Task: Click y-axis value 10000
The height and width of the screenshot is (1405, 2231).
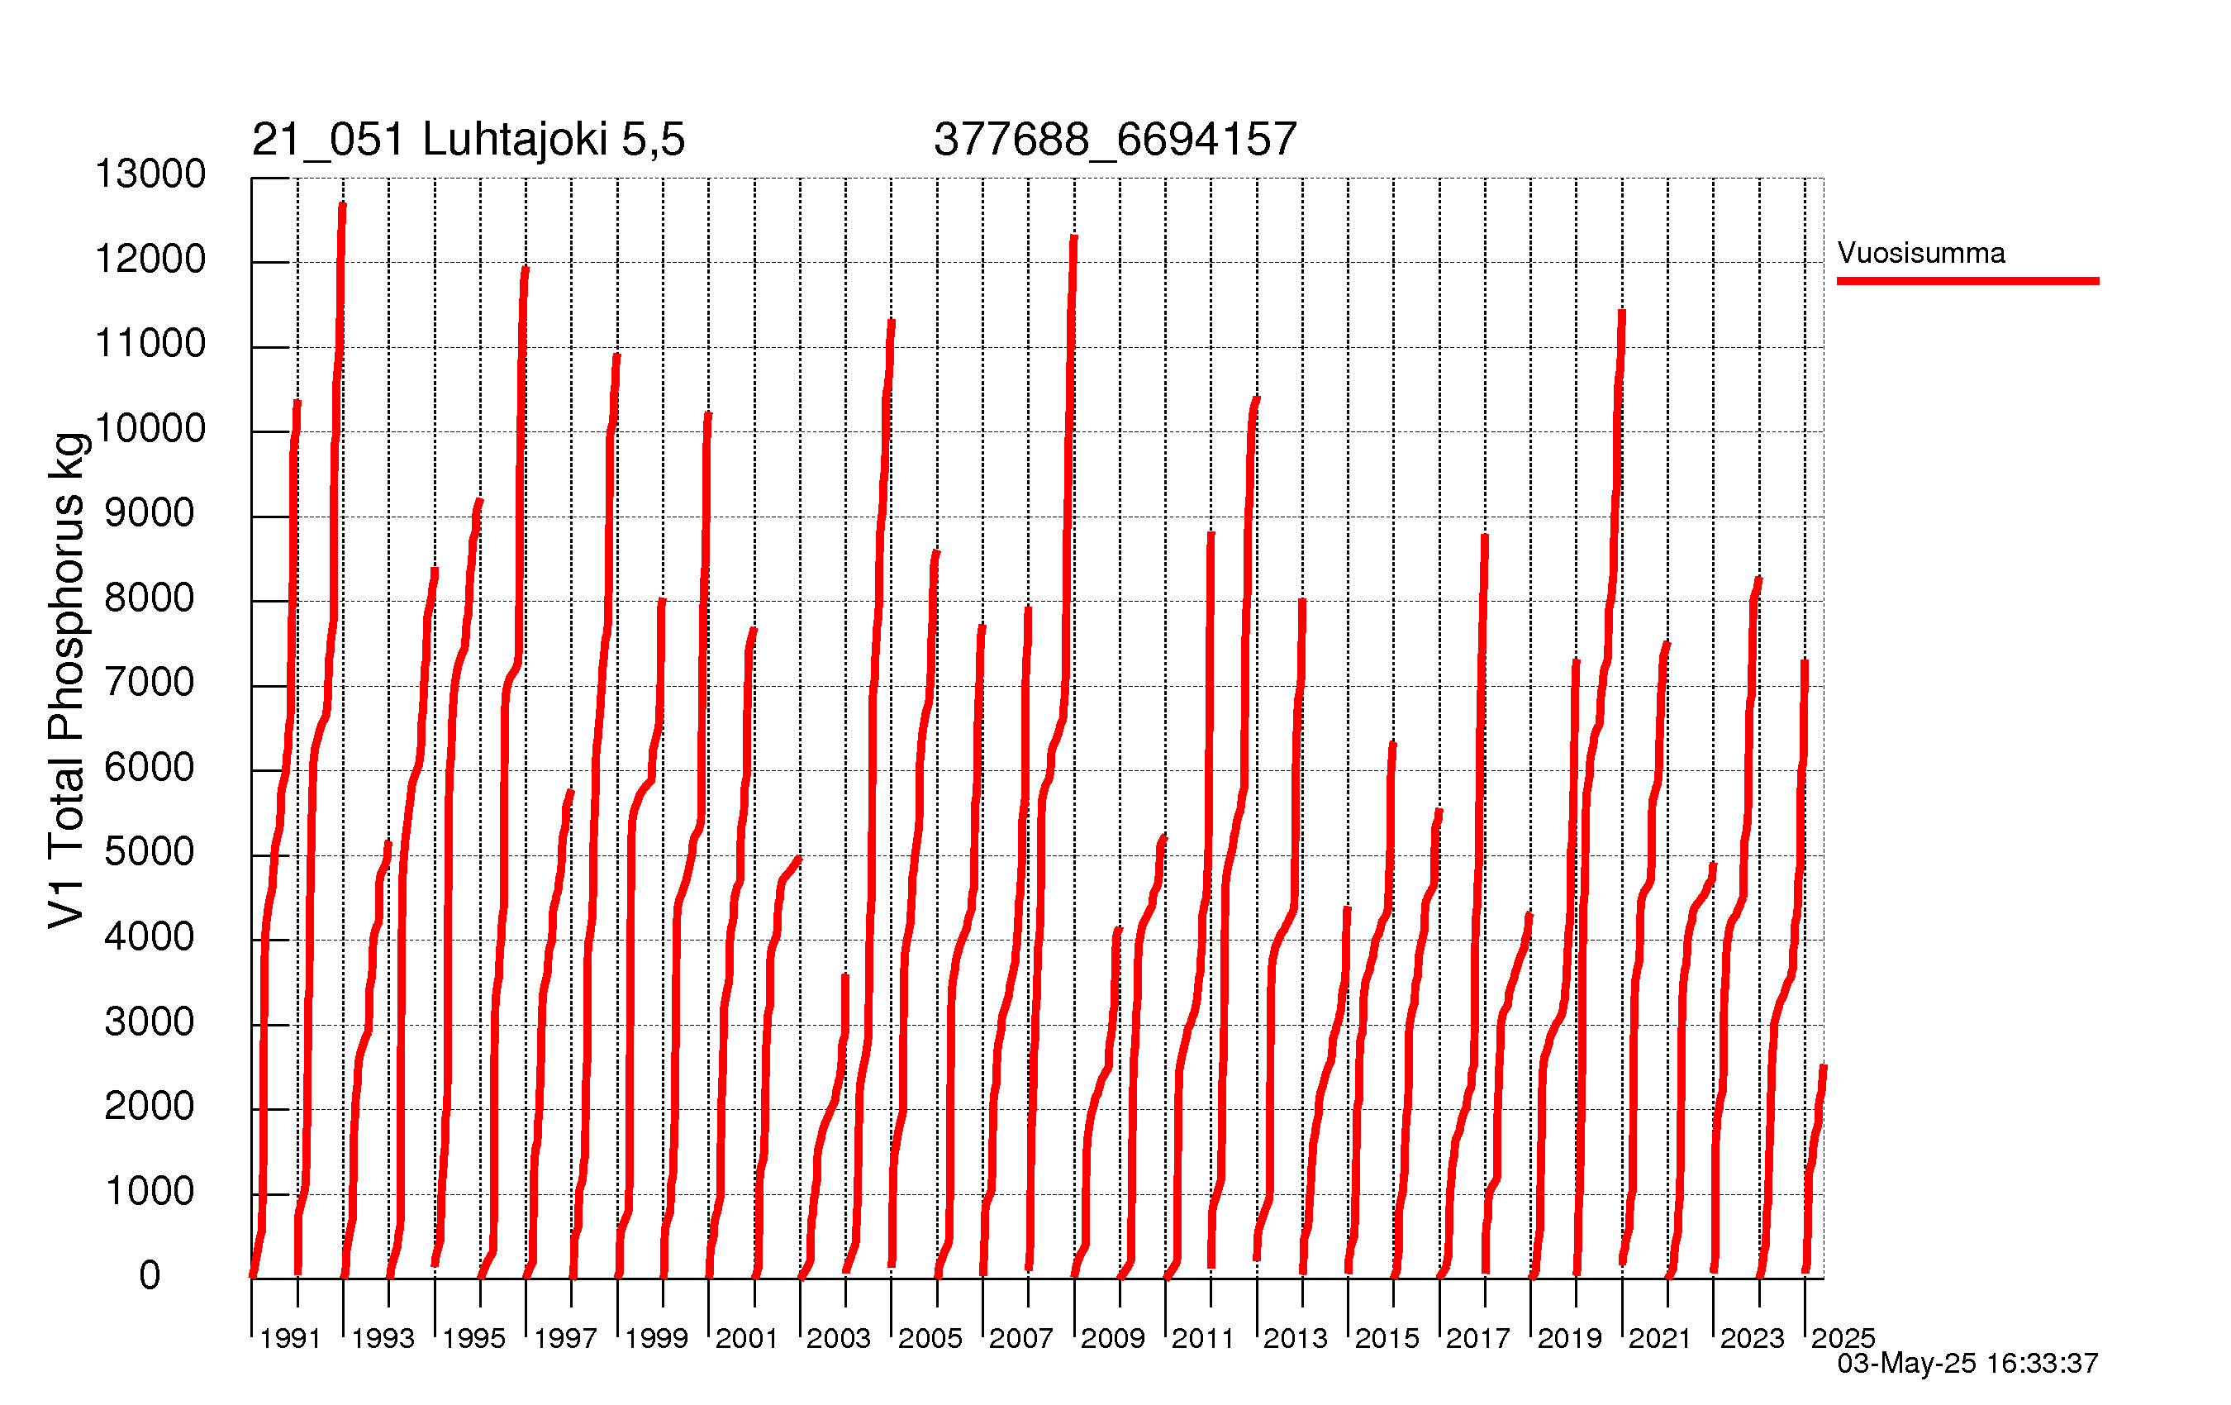Action: [150, 429]
